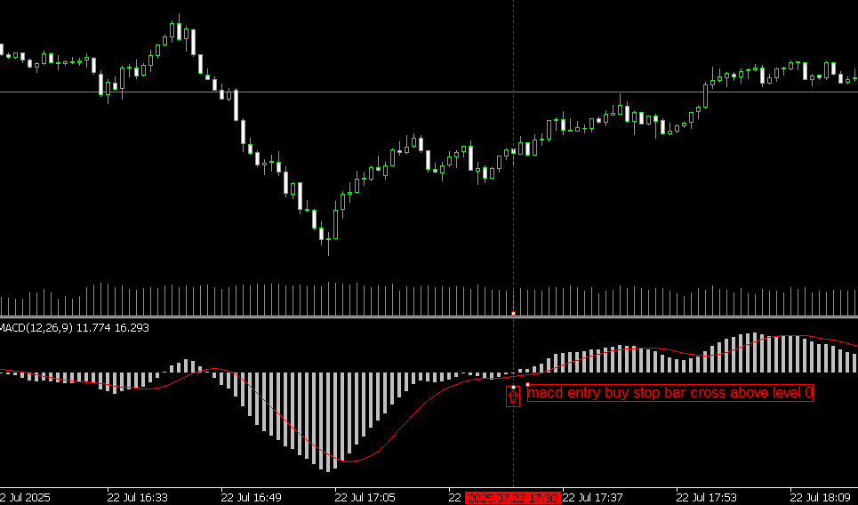The height and width of the screenshot is (505, 858).
Task: Click the MACD value 16.293
Action: tap(132, 328)
